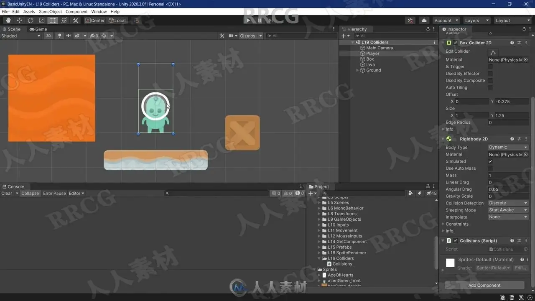Open the Component menu
The height and width of the screenshot is (301, 535).
[76, 12]
